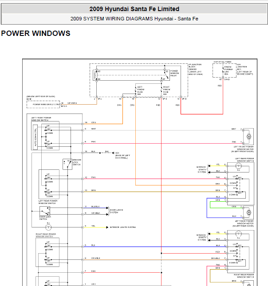Image resolution: width=268 pixels, height=286 pixels.
Task: Click pin "12 PNK" wire label
Action: [x=90, y=177]
